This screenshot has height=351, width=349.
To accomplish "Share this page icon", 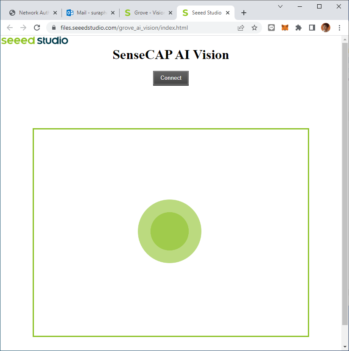I will [x=241, y=28].
